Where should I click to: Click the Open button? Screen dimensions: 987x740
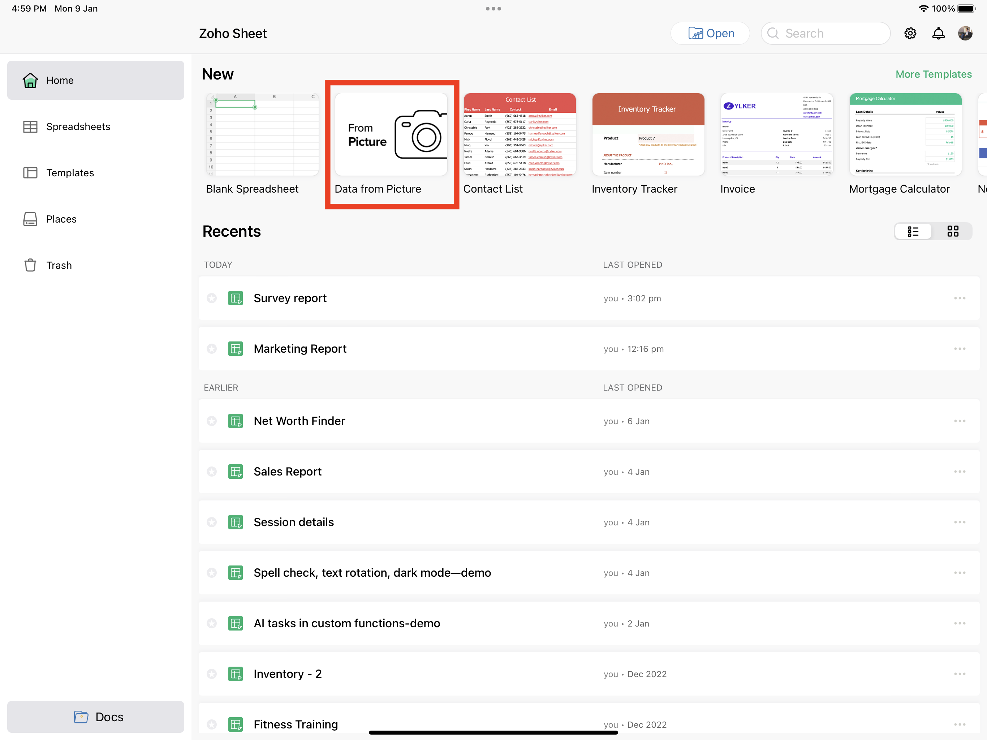coord(710,34)
